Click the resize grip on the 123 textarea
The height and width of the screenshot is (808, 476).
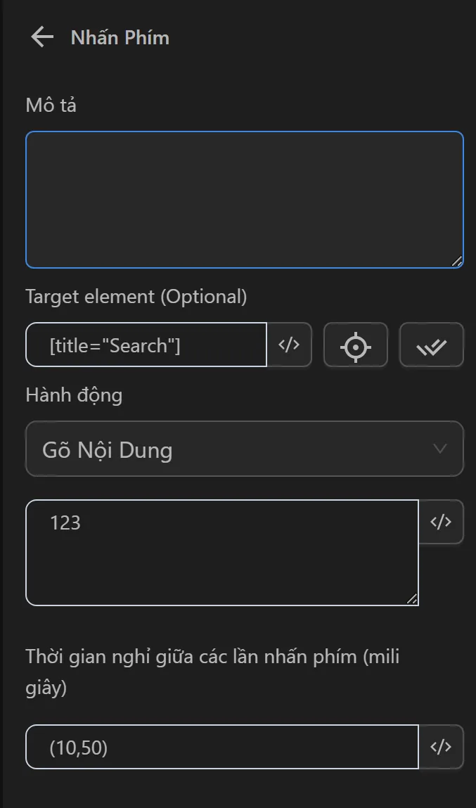(x=412, y=599)
